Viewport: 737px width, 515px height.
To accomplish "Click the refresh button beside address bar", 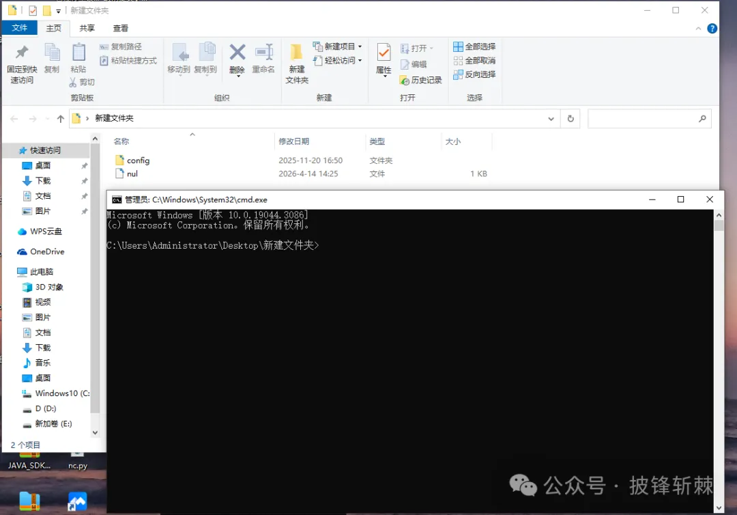I will pos(570,118).
